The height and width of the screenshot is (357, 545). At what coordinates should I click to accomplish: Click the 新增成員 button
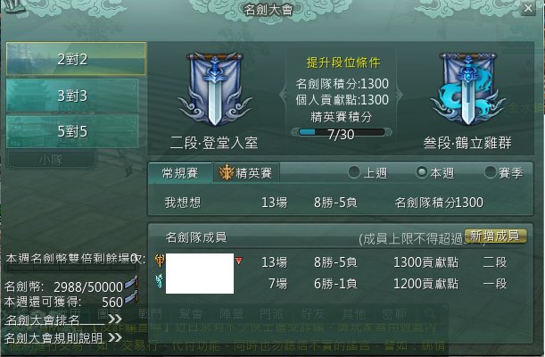(x=494, y=236)
